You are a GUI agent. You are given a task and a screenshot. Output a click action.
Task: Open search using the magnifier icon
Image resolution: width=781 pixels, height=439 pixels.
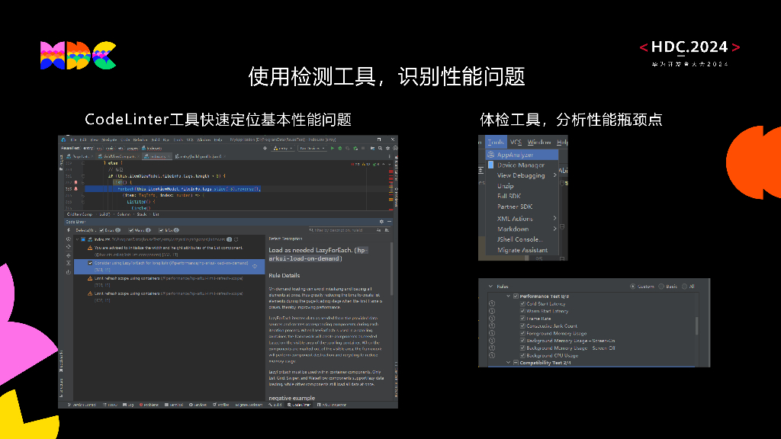click(378, 148)
